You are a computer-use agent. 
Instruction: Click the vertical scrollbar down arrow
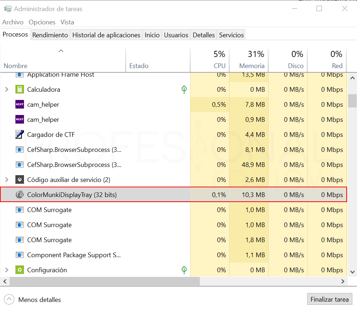(x=352, y=272)
